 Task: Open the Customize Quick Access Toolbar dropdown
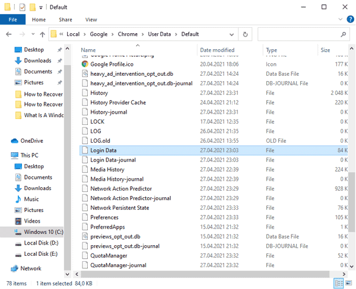coord(41,8)
